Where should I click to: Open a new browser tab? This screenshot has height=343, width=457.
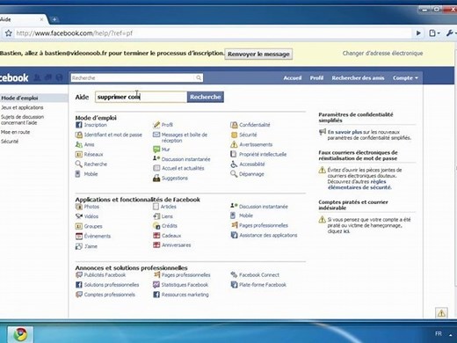[x=54, y=19]
